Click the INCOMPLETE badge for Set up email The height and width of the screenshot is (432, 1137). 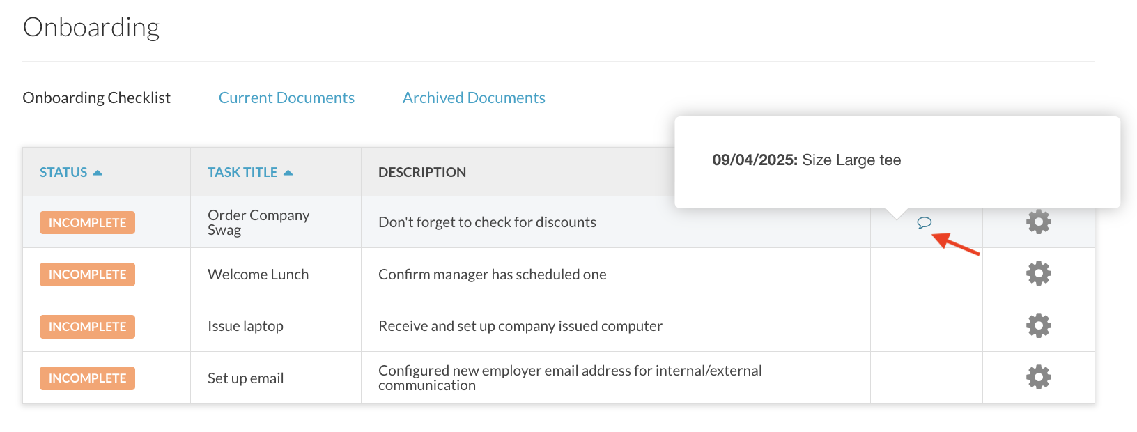(87, 378)
